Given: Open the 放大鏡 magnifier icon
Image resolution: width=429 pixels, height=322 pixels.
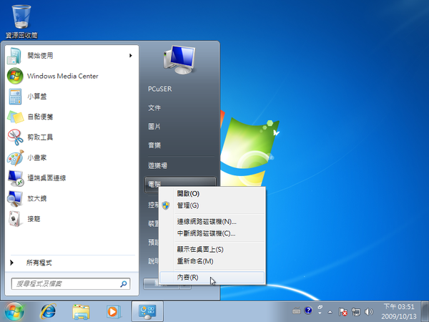Looking at the screenshot, I should pyautogui.click(x=15, y=198).
